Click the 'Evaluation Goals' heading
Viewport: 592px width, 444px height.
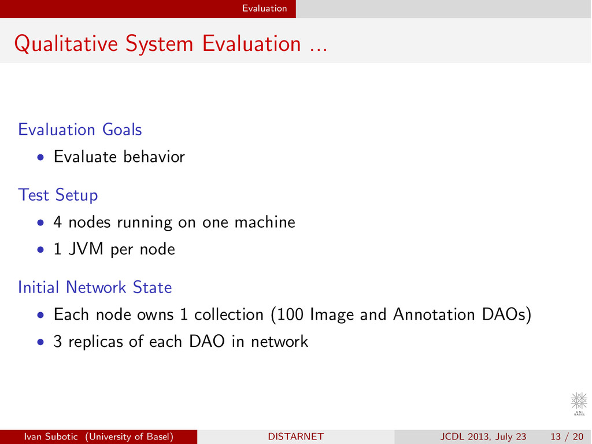(x=80, y=129)
